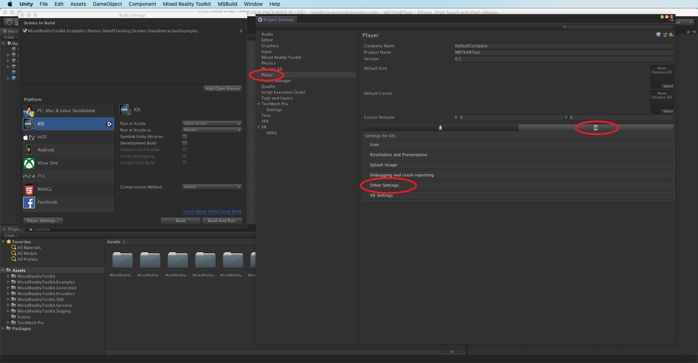Click the All Models search icon
The width and height of the screenshot is (698, 363).
coord(14,253)
